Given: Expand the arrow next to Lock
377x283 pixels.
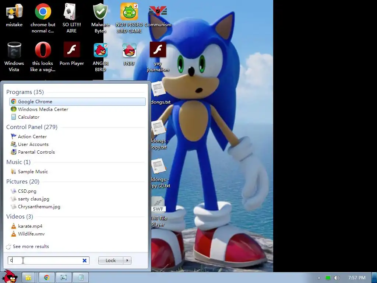Looking at the screenshot, I should (x=127, y=261).
